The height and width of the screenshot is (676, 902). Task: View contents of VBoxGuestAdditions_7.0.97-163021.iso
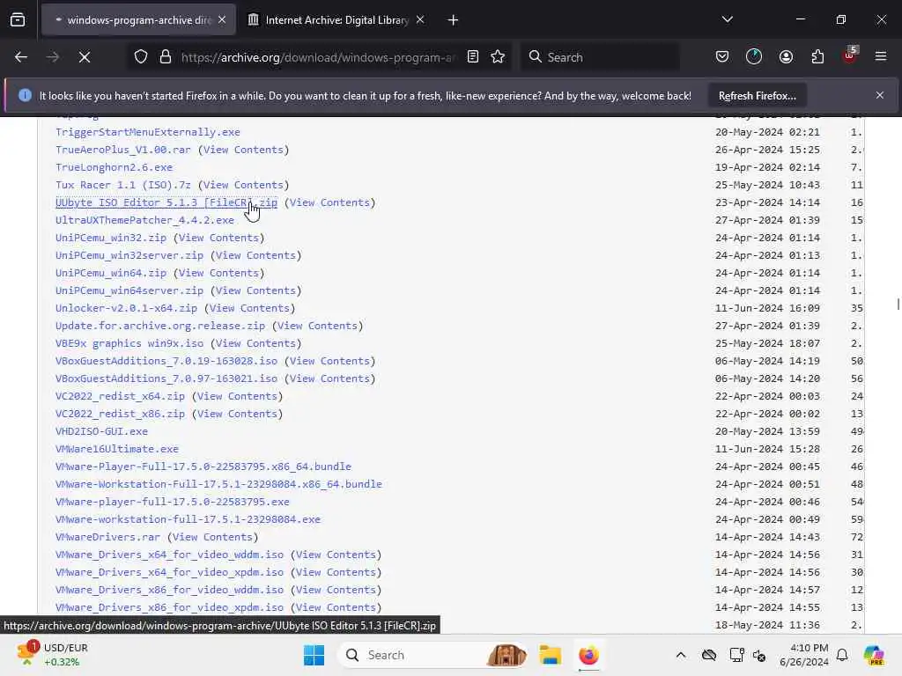click(x=329, y=378)
